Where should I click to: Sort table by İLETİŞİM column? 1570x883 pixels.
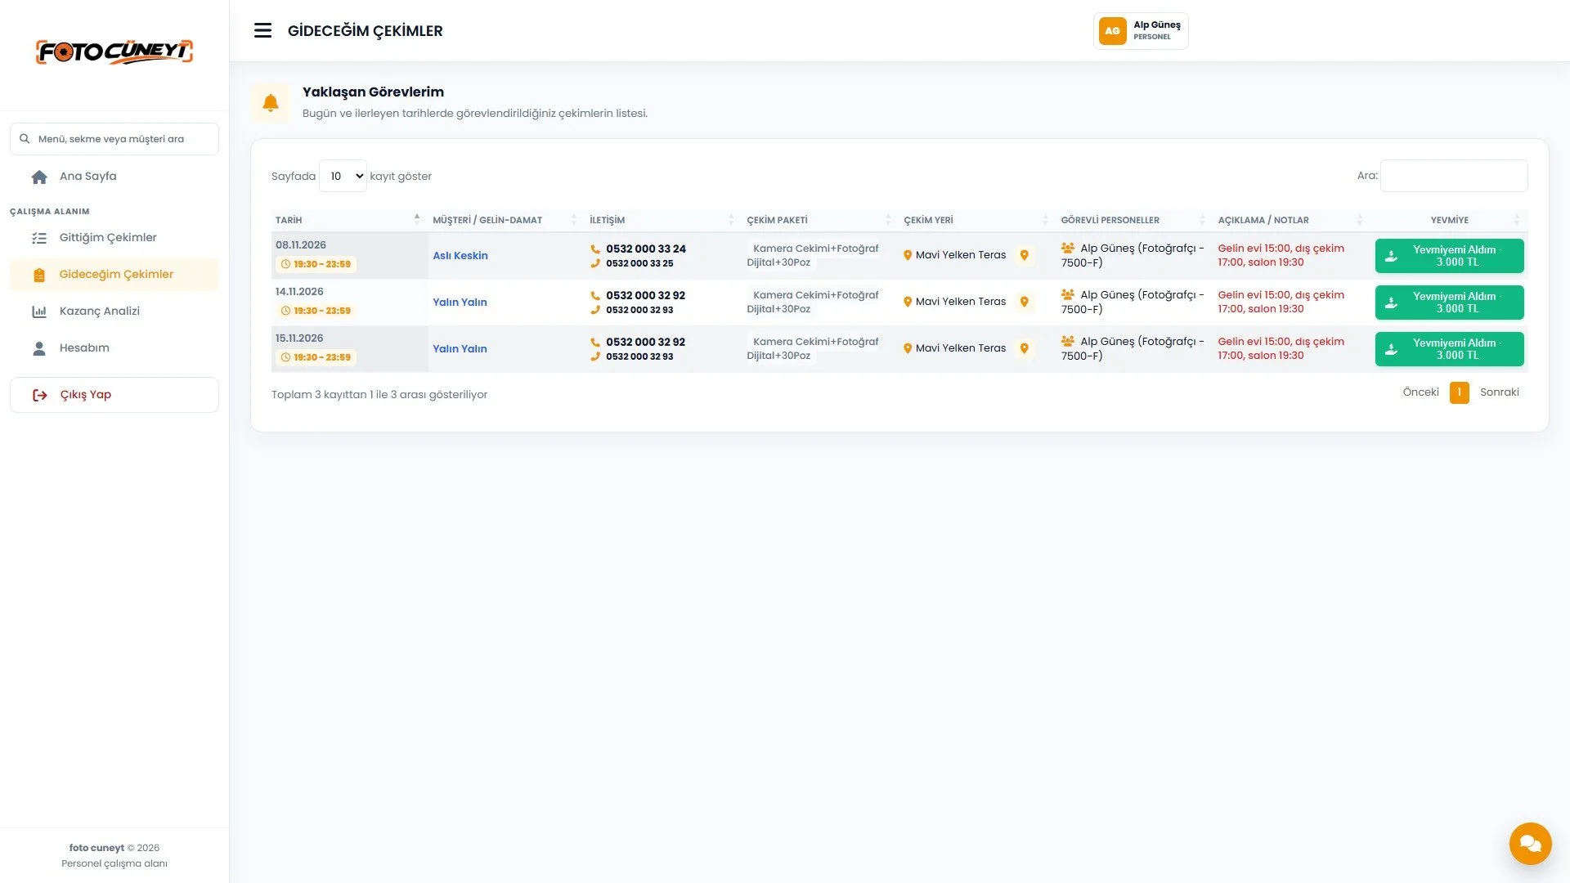[664, 220]
